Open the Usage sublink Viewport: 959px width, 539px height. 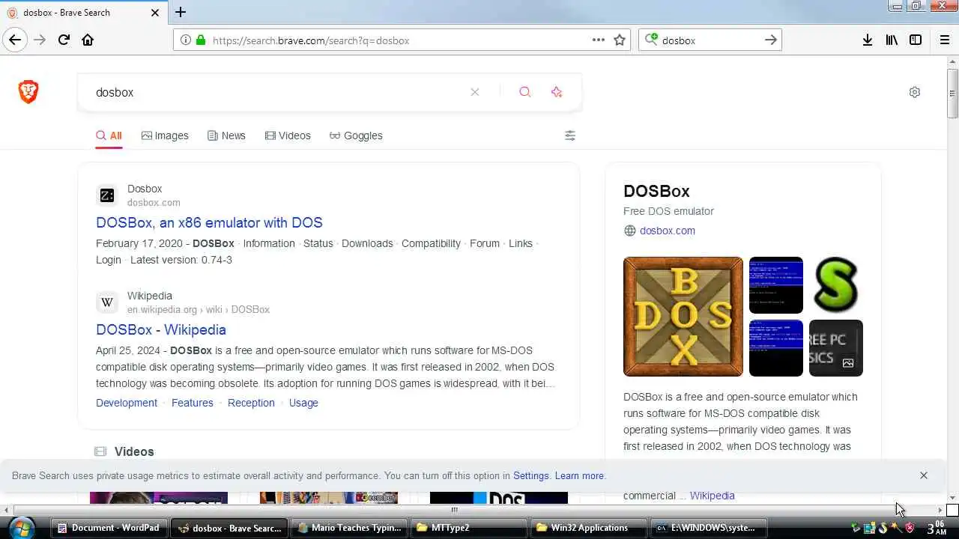click(303, 403)
